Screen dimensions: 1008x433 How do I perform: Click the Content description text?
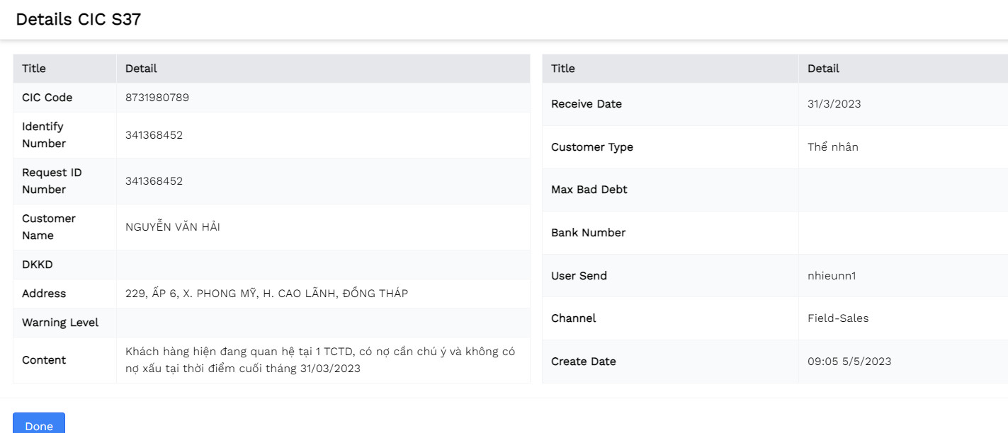[320, 360]
